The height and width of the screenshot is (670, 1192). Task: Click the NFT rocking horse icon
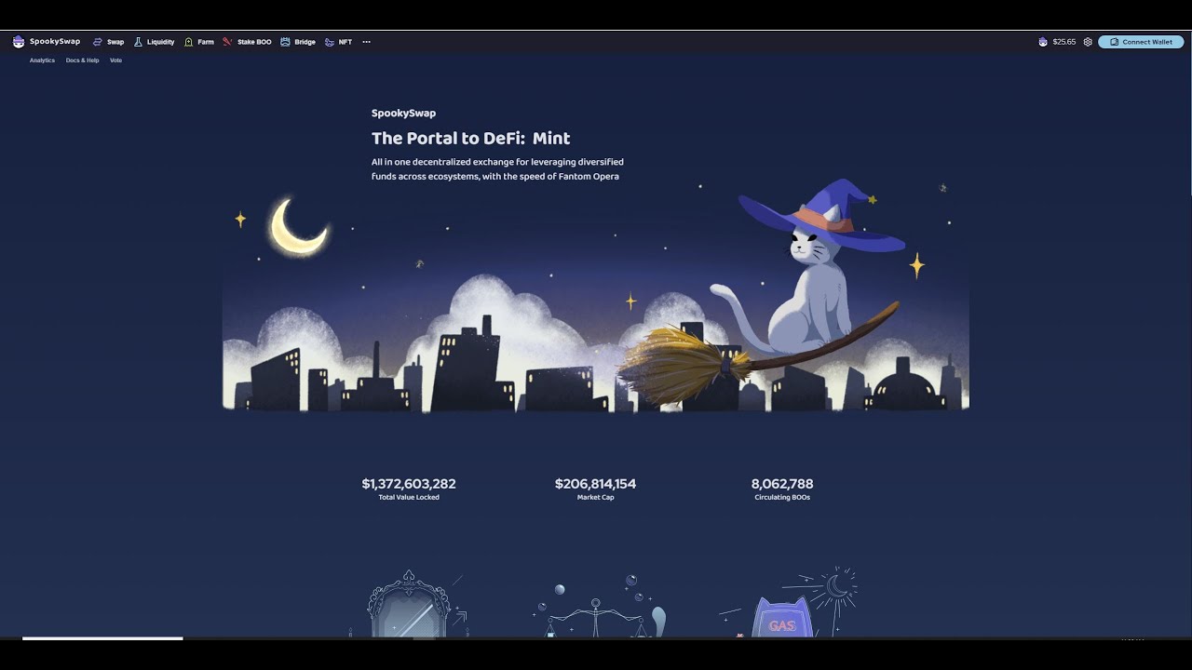[x=330, y=42]
